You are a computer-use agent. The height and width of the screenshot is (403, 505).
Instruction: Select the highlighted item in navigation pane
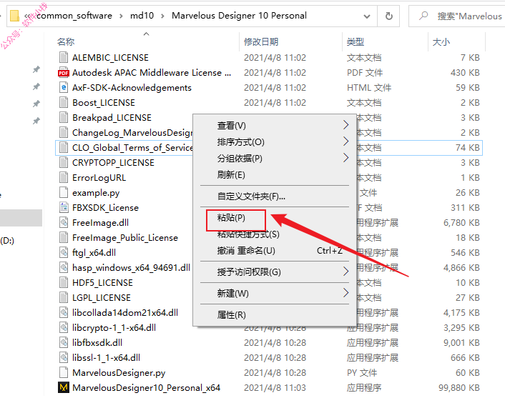pyautogui.click(x=21, y=218)
